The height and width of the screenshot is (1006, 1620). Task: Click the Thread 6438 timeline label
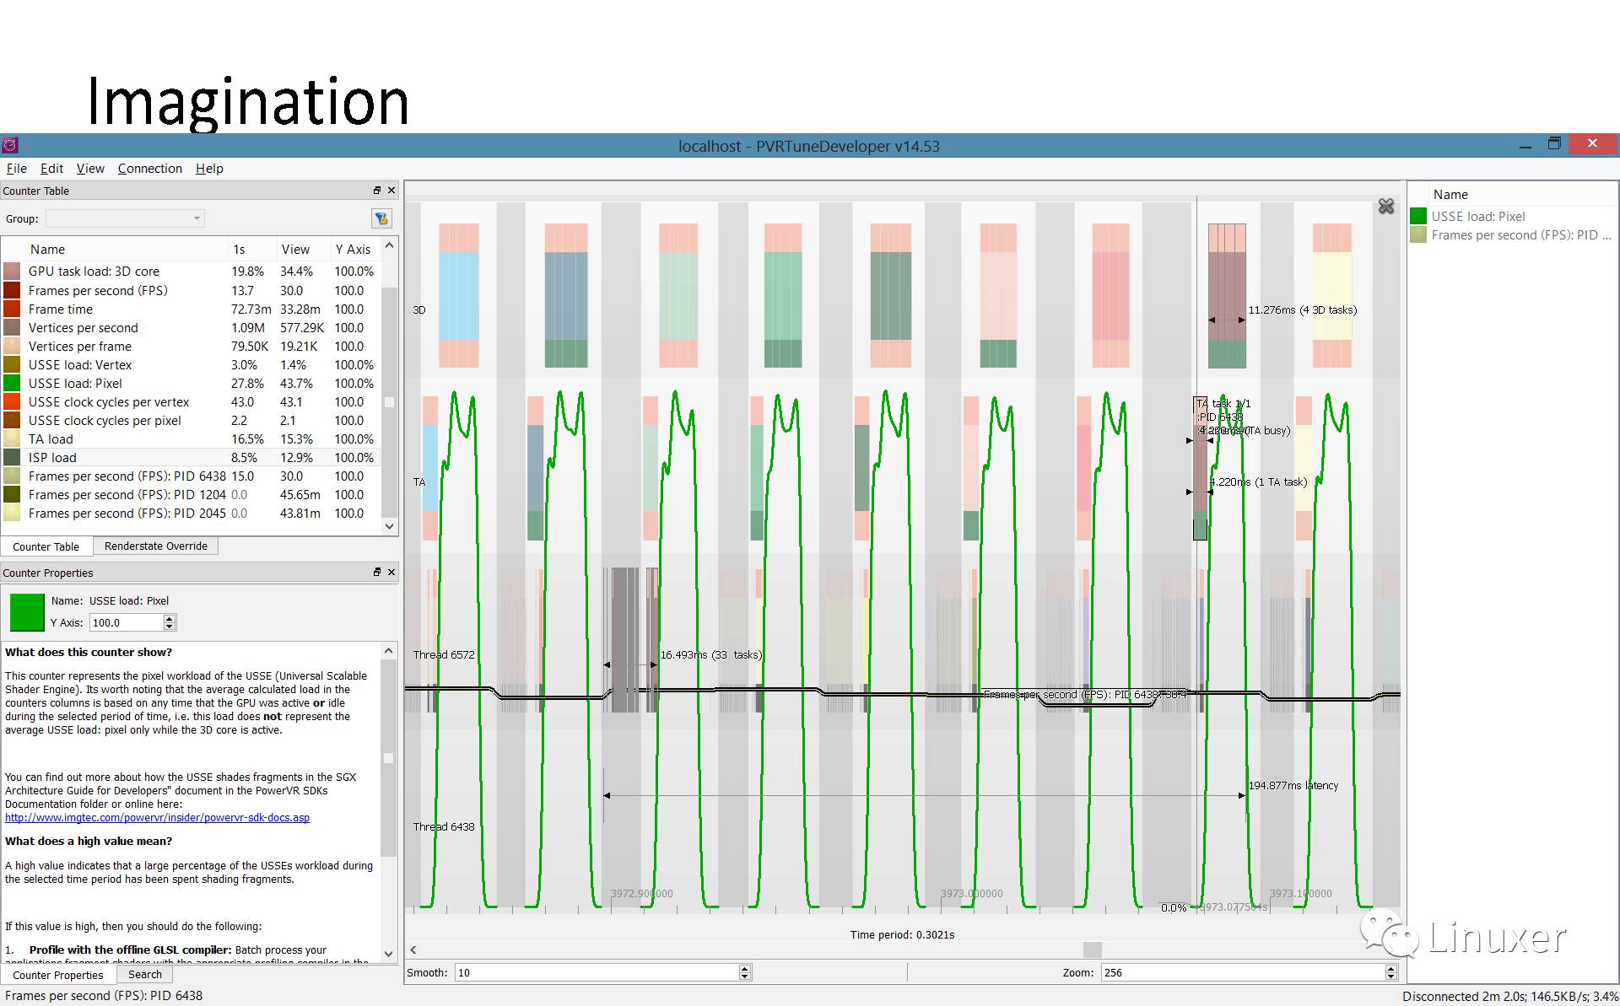tap(444, 826)
